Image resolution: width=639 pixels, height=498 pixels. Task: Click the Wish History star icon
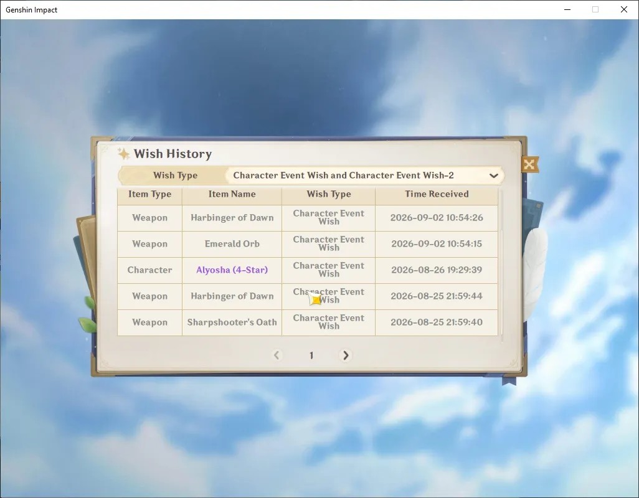click(123, 154)
